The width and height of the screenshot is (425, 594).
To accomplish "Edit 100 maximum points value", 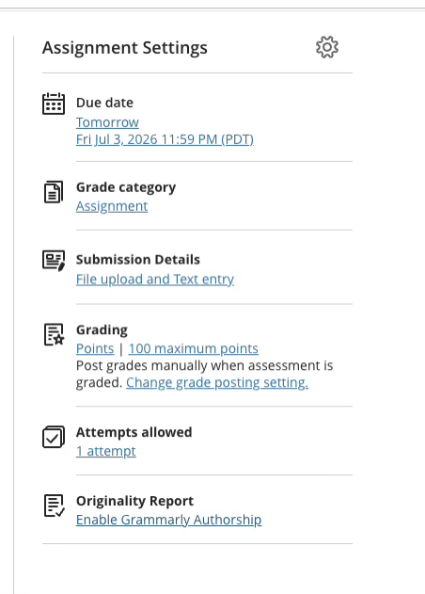I will (x=194, y=348).
